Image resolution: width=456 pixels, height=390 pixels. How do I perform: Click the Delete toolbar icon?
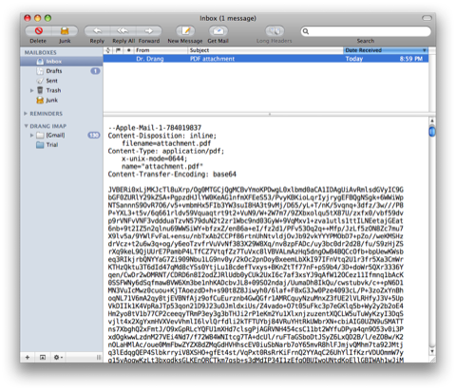[39, 30]
